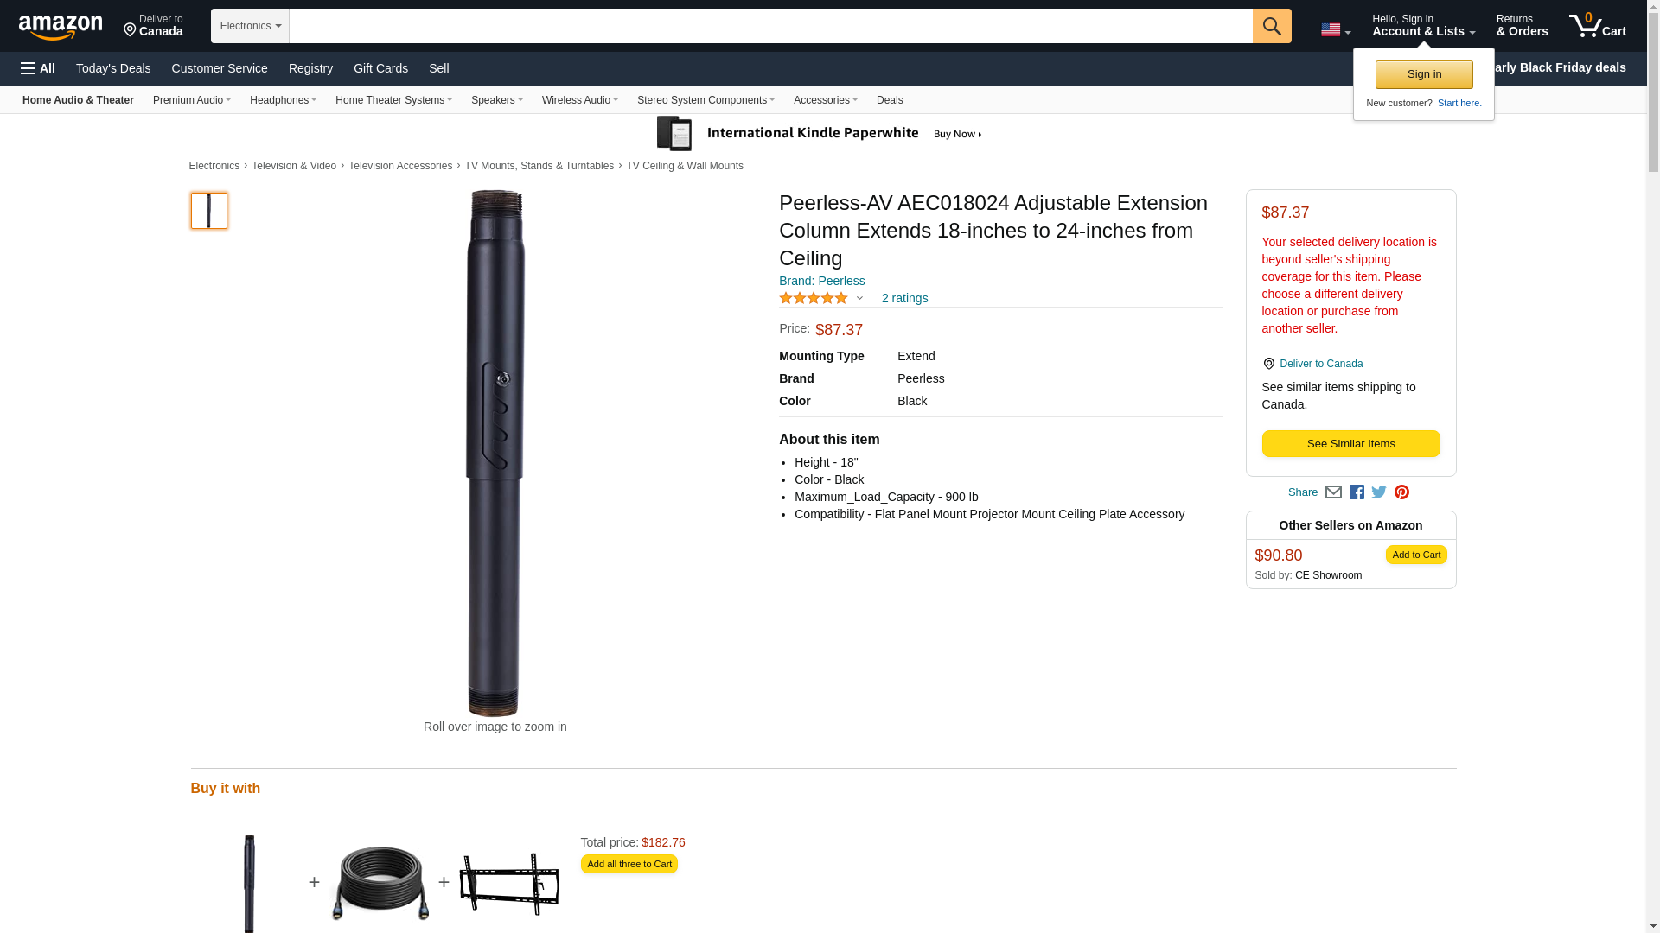Expand the star ratings breakdown popover
The height and width of the screenshot is (933, 1660).
859,299
